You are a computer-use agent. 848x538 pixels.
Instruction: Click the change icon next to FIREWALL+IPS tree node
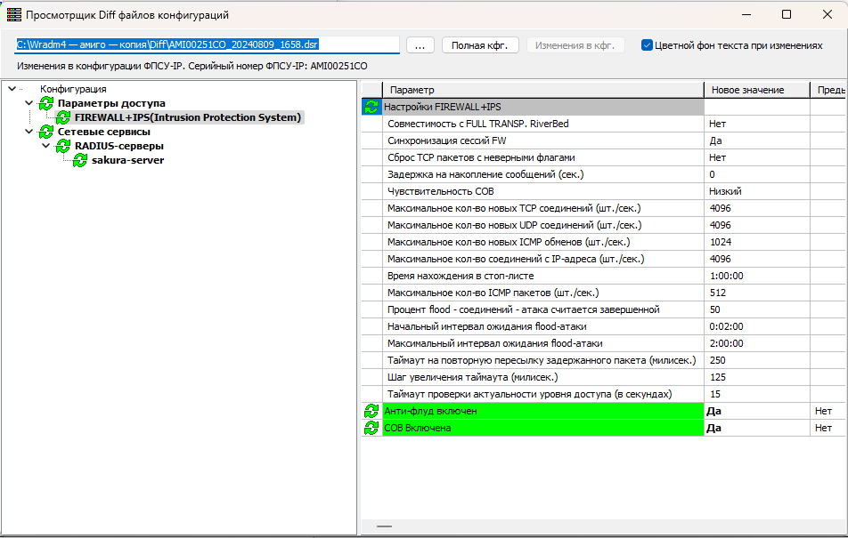click(63, 117)
